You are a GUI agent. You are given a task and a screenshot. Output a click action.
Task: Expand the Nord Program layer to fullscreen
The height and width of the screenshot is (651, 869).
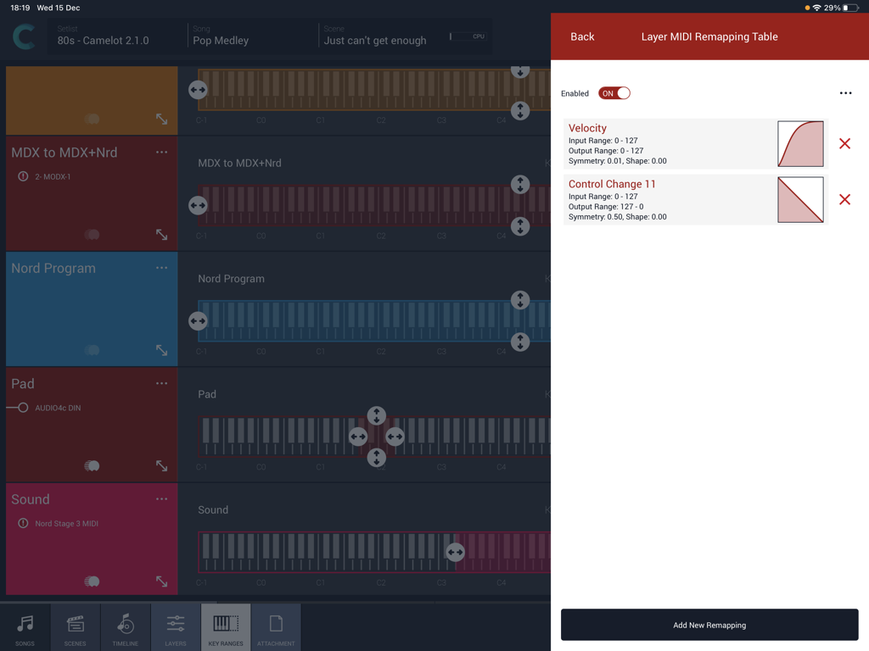click(x=164, y=350)
